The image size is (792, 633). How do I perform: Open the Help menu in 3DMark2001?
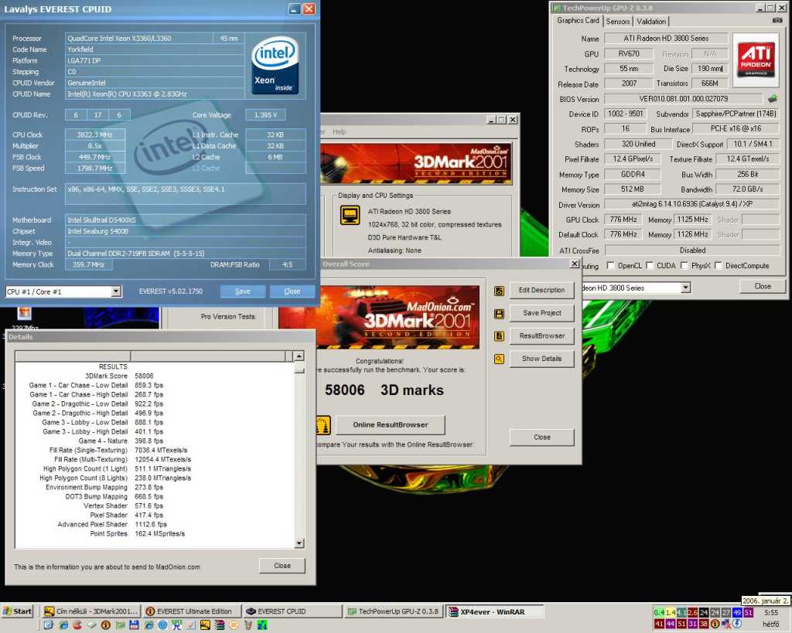pos(340,131)
